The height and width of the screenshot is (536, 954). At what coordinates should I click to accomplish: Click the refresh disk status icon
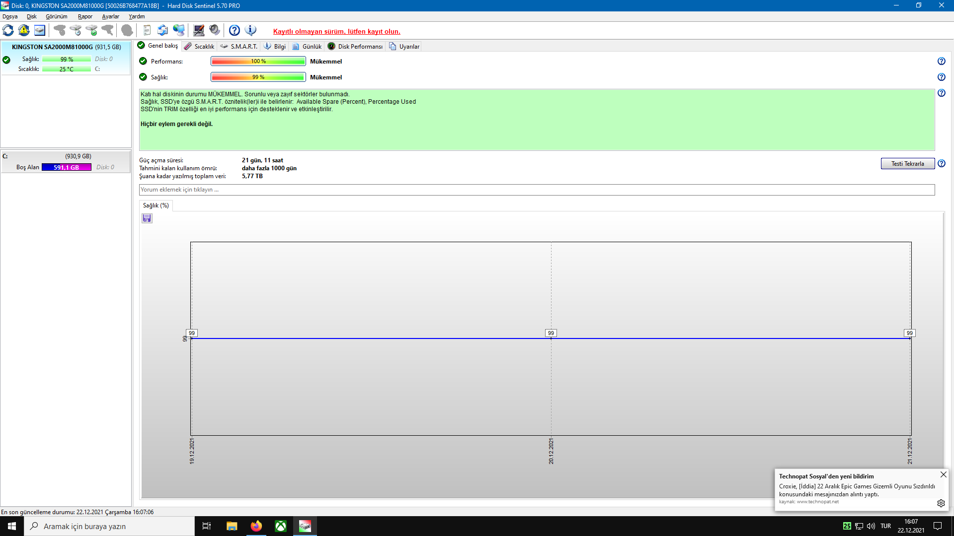[8, 30]
